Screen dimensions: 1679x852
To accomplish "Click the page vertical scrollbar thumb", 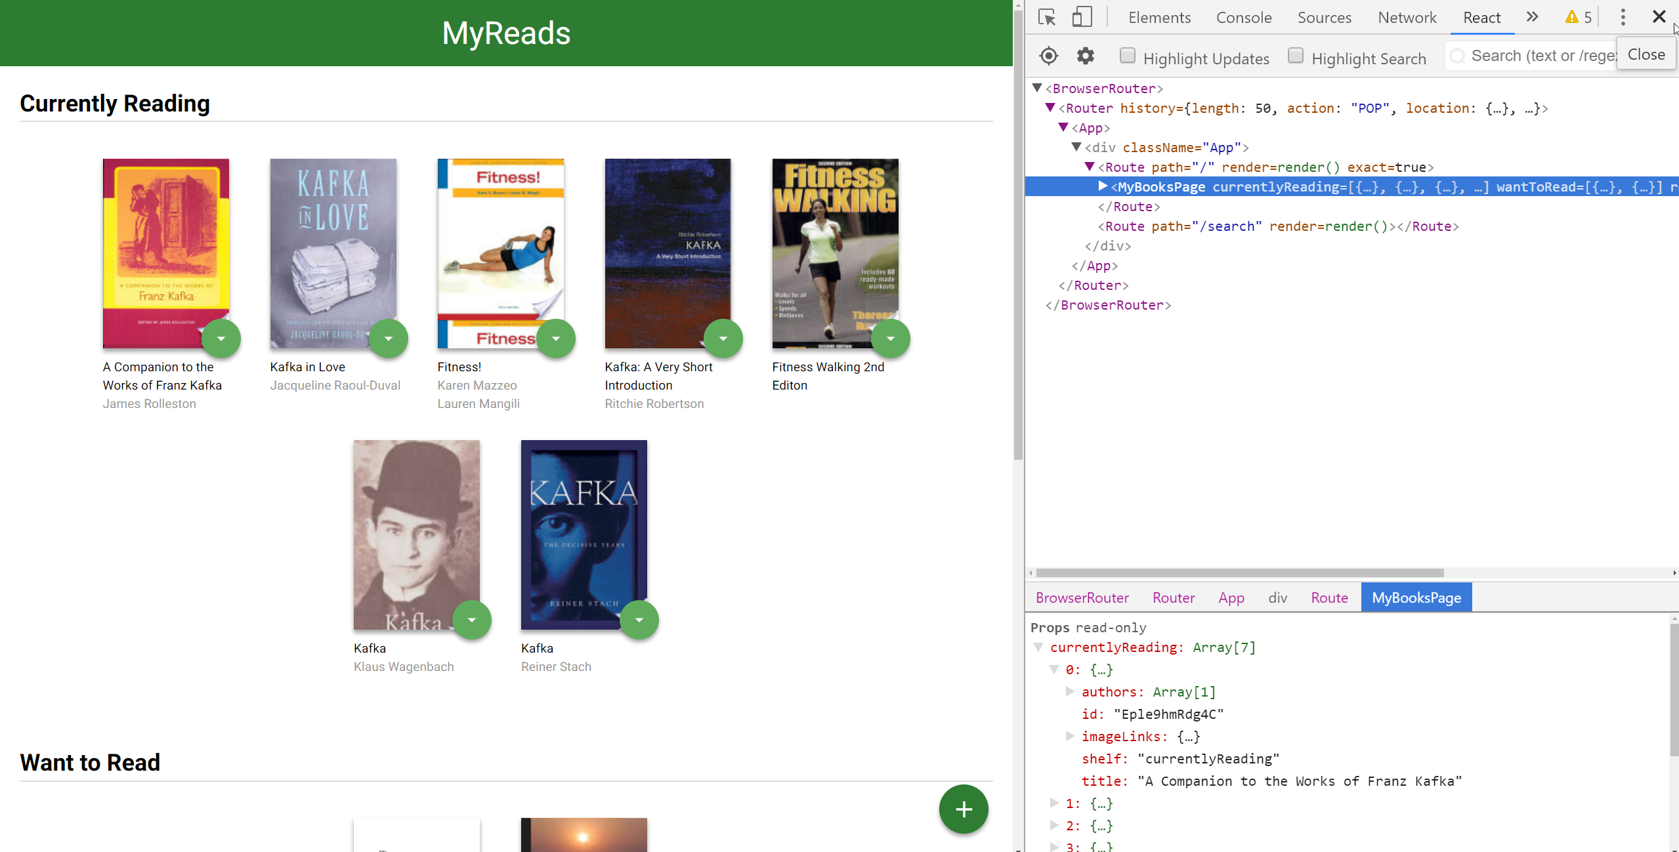I will [x=1018, y=234].
